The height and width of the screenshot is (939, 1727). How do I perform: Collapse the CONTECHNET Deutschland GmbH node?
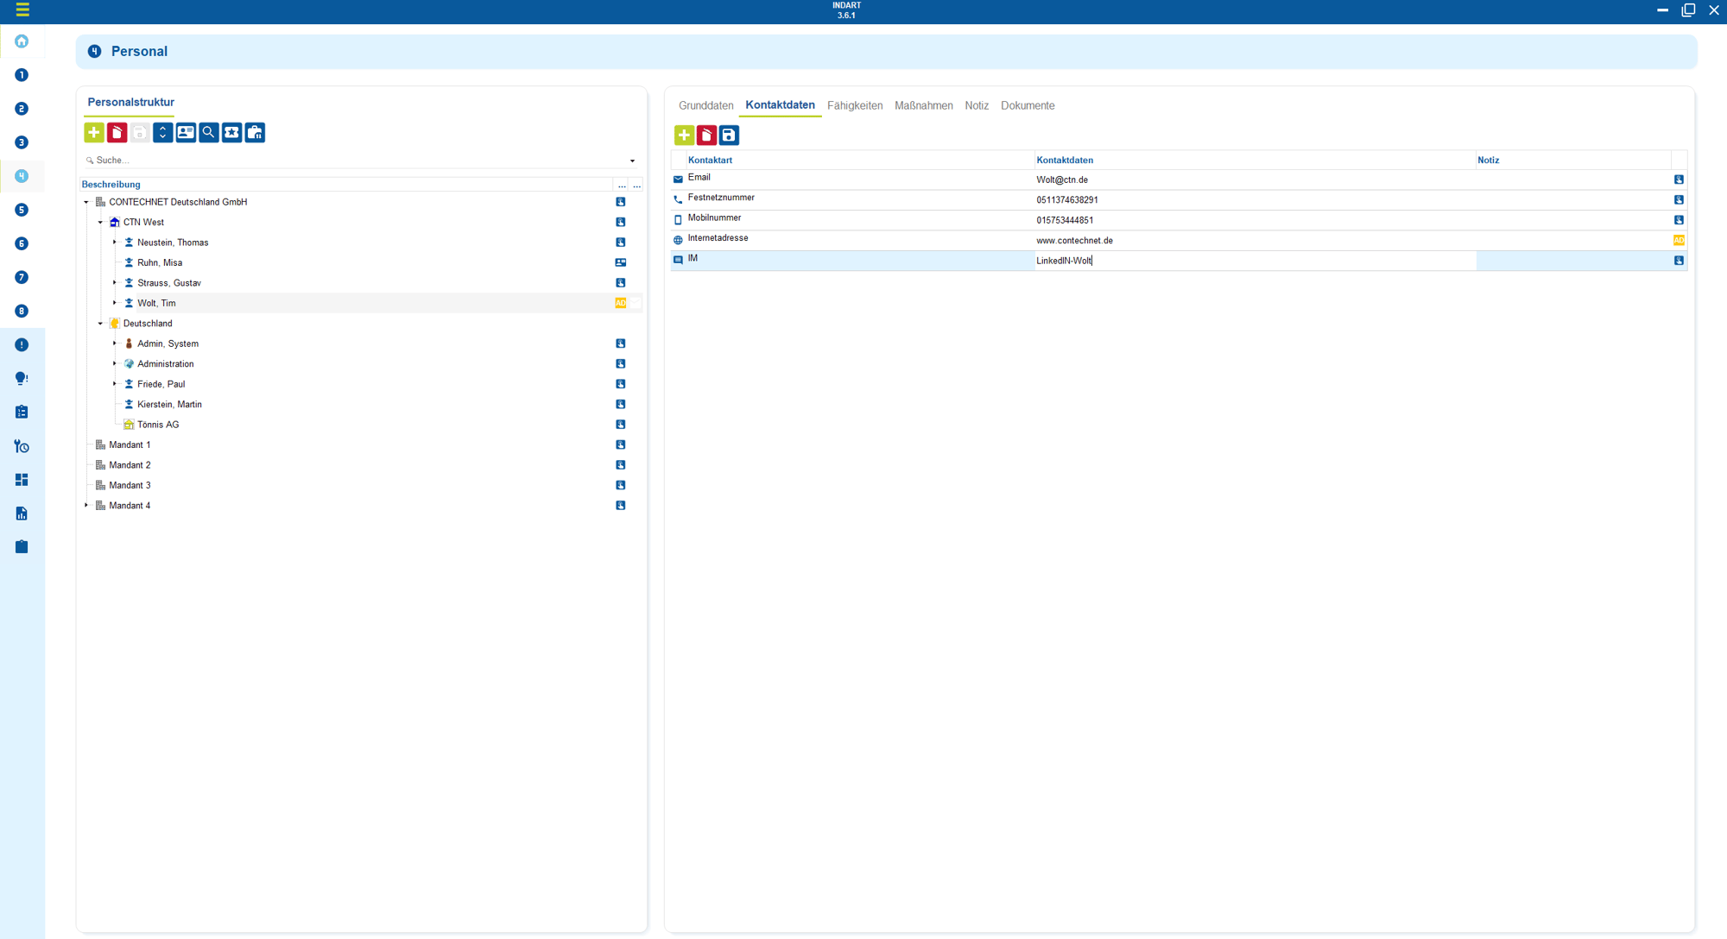click(x=86, y=202)
